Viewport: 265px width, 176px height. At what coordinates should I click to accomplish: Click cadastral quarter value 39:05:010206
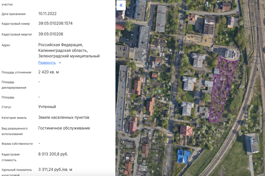pyautogui.click(x=51, y=34)
